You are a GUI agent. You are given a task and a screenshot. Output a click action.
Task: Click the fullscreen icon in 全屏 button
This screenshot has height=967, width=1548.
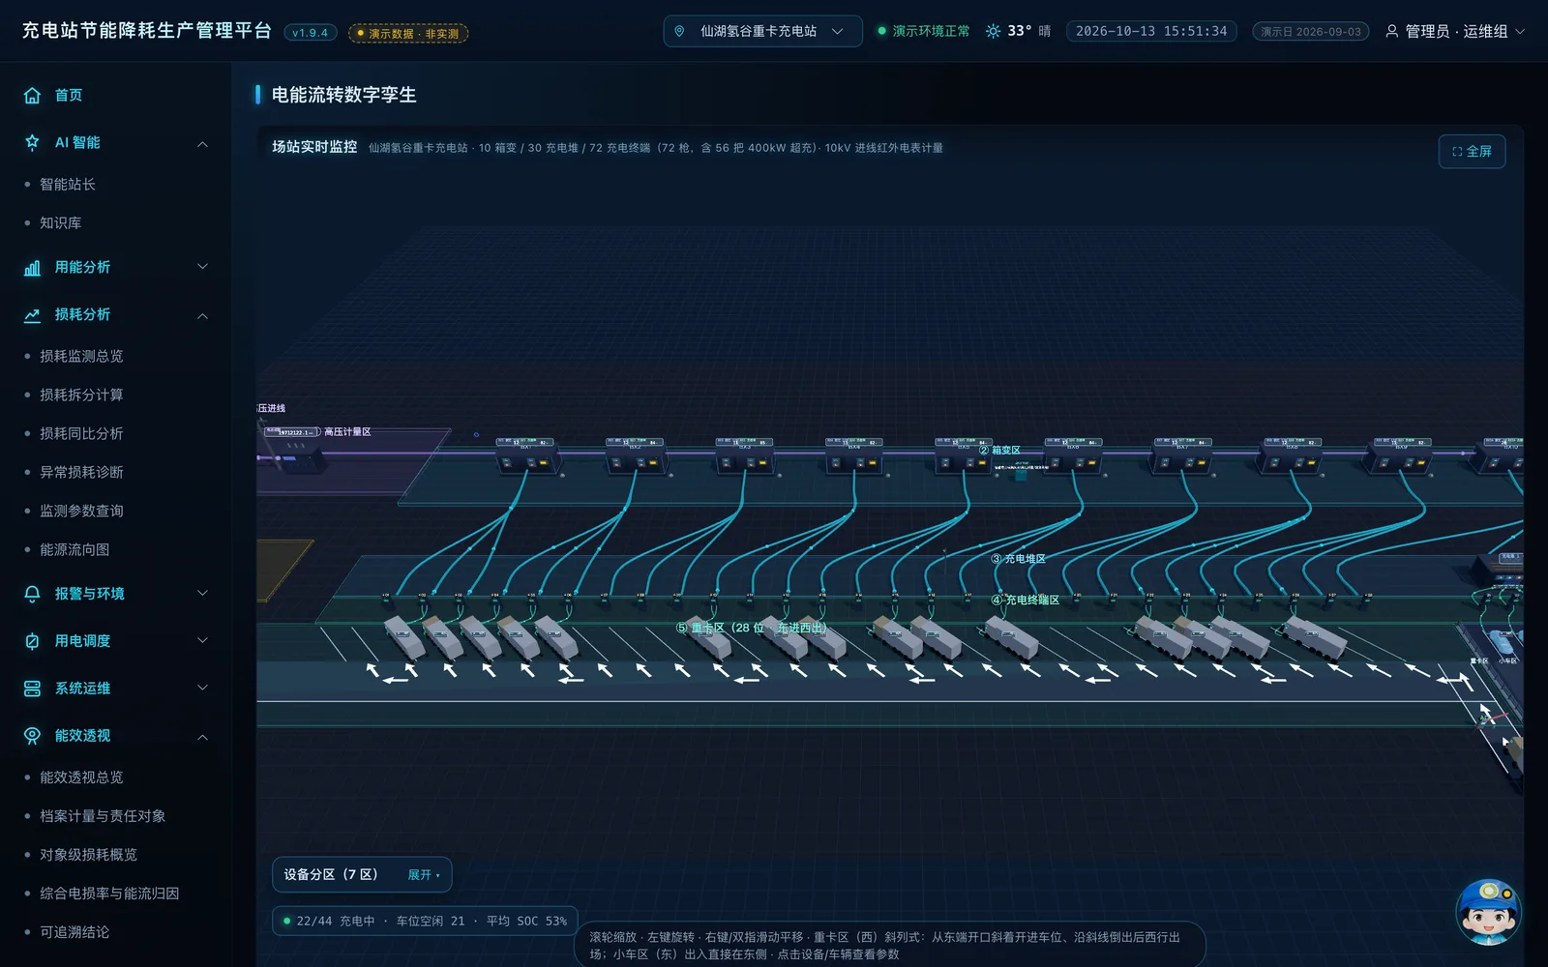(x=1457, y=152)
